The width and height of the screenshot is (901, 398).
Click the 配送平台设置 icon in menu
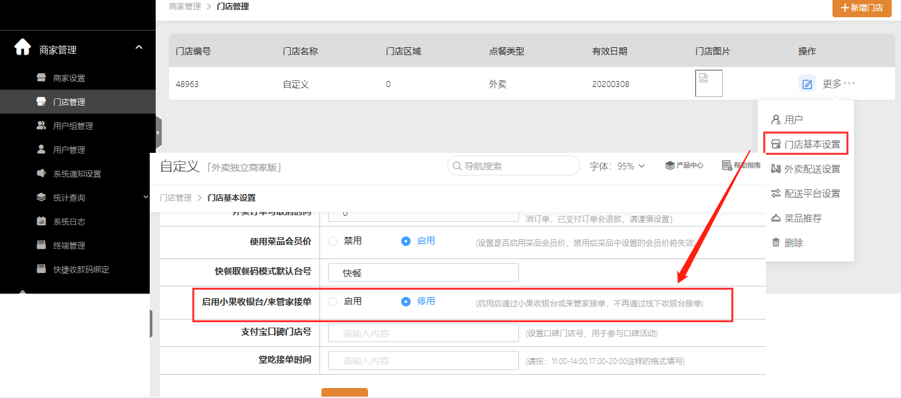point(776,193)
